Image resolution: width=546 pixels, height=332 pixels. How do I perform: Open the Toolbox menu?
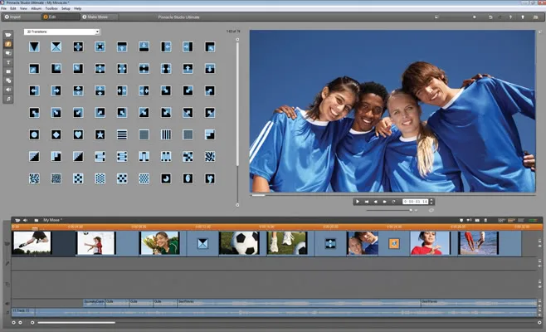52,8
